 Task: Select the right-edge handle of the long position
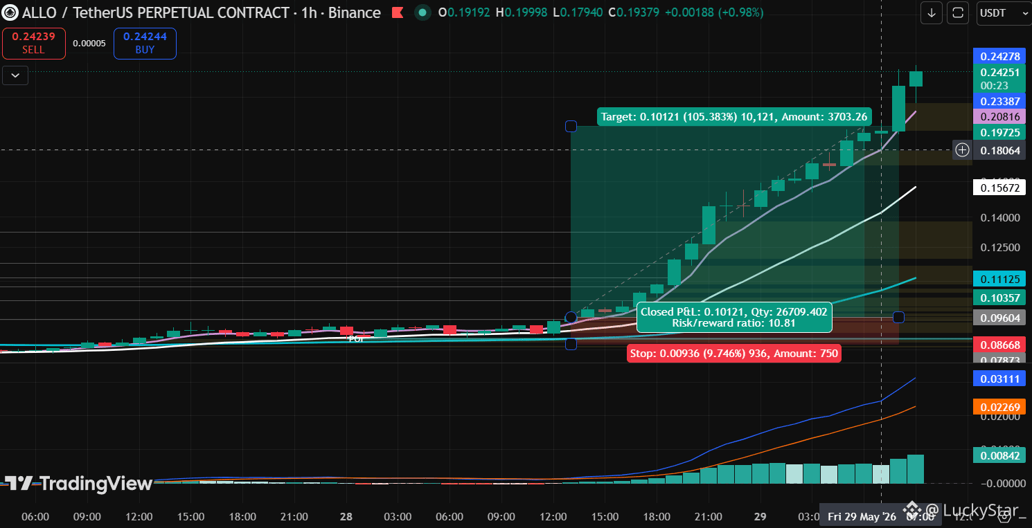click(x=898, y=317)
